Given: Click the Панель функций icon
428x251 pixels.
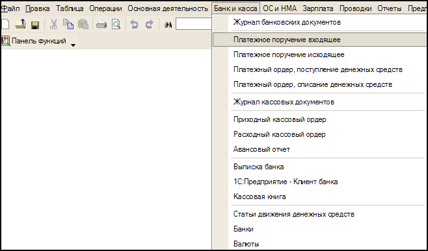Looking at the screenshot, I should click(5, 41).
